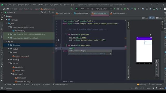The height and width of the screenshot is (93, 166).
Task: Open the Android project view dropdown
Action: click(10, 12)
